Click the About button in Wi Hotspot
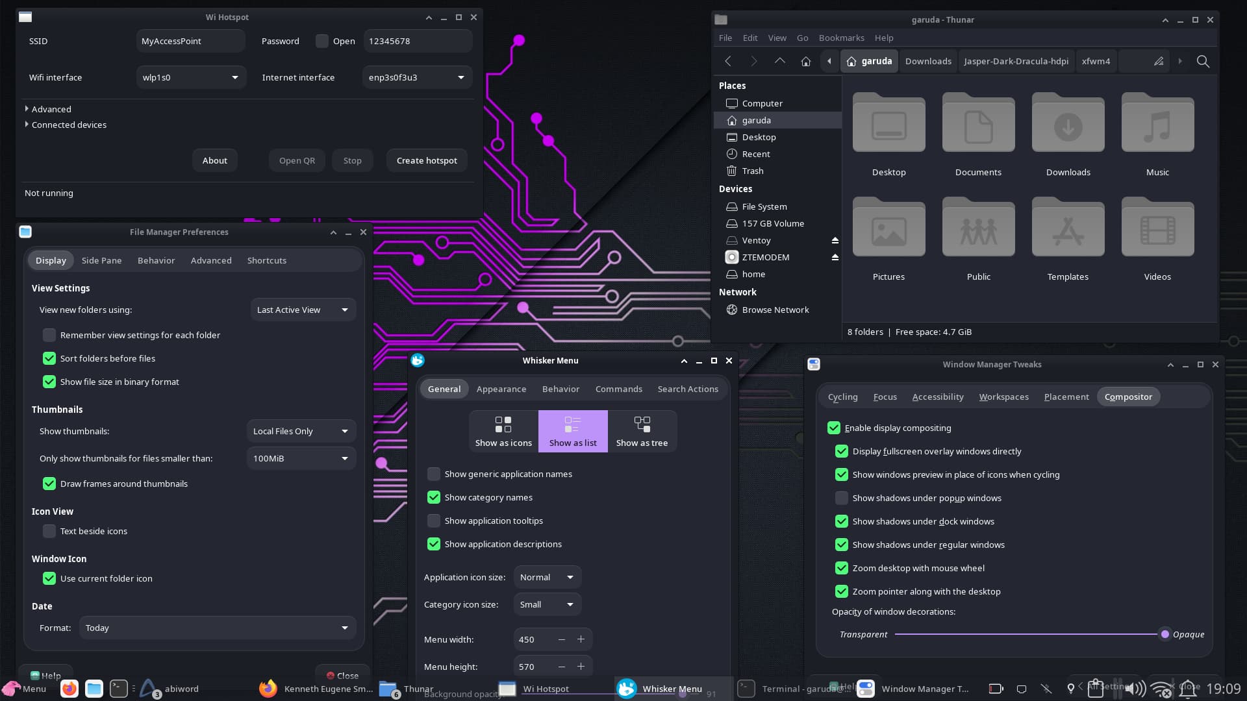This screenshot has height=701, width=1247. coord(214,160)
